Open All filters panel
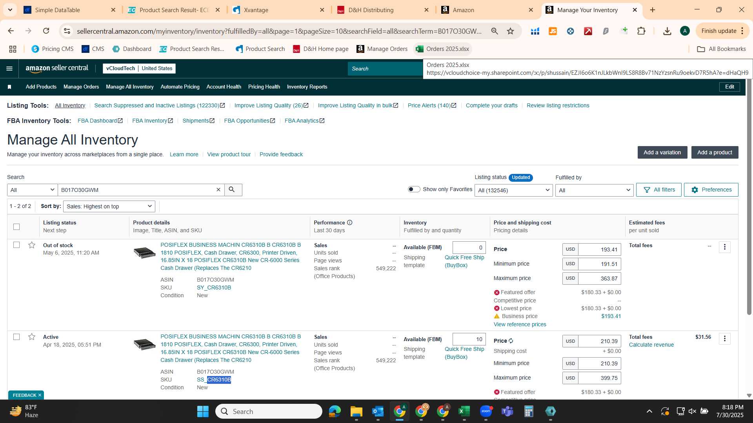The width and height of the screenshot is (753, 423). [x=659, y=190]
